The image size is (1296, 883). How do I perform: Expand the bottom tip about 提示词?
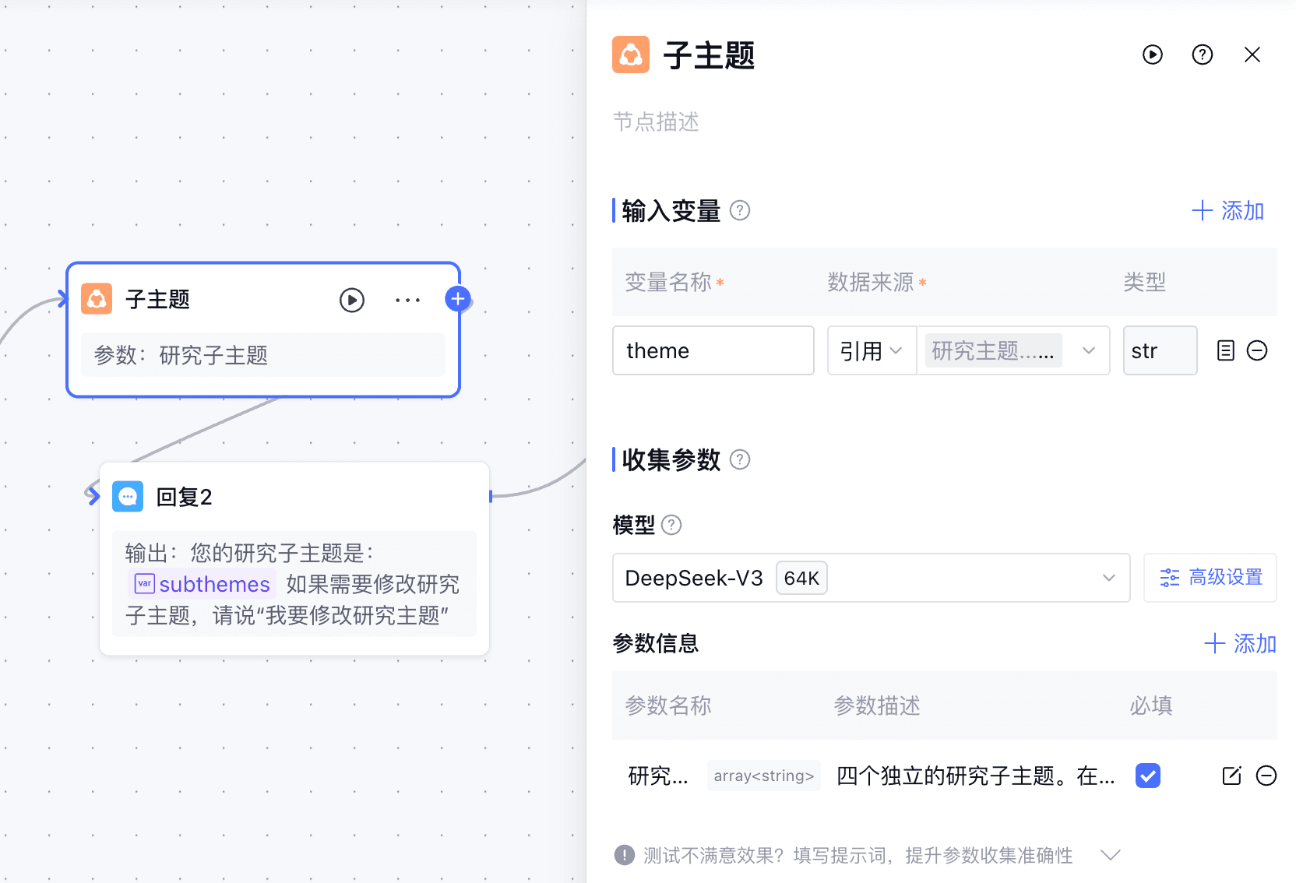click(1111, 855)
